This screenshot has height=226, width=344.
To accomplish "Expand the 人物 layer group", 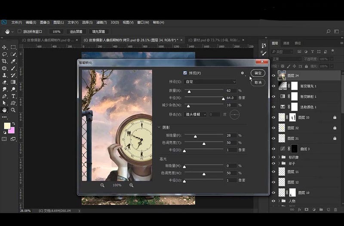I will point(279,201).
